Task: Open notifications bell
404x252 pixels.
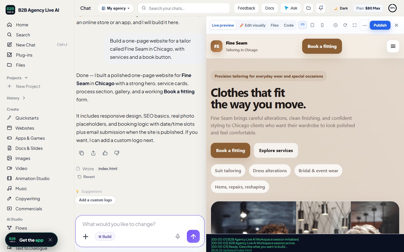Action: (x=321, y=8)
